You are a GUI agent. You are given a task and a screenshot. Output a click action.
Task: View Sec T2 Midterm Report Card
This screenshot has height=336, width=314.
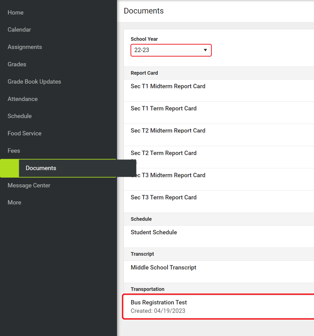tap(168, 131)
